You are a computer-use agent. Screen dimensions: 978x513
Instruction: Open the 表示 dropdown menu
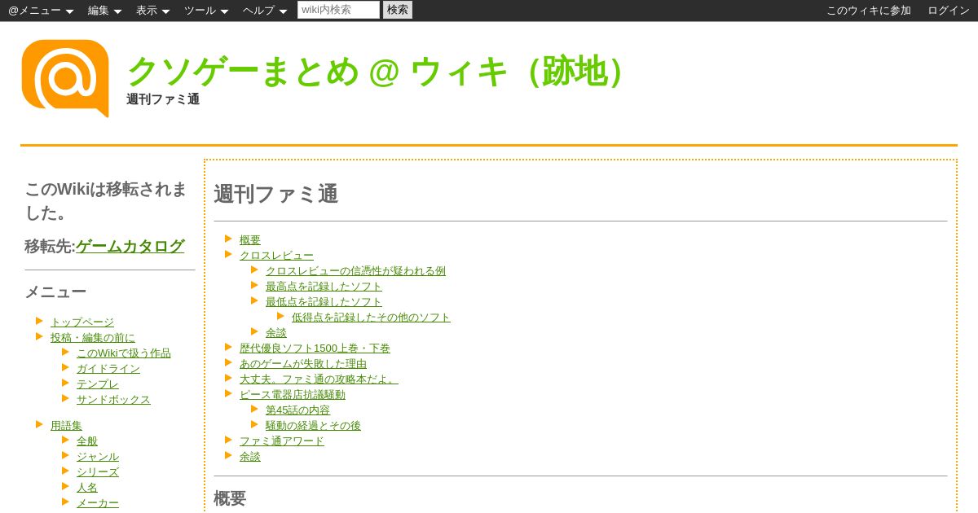coord(152,11)
